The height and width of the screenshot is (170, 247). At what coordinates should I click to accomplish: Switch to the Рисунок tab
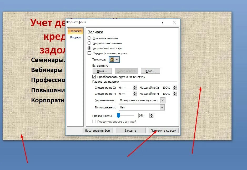(75, 37)
